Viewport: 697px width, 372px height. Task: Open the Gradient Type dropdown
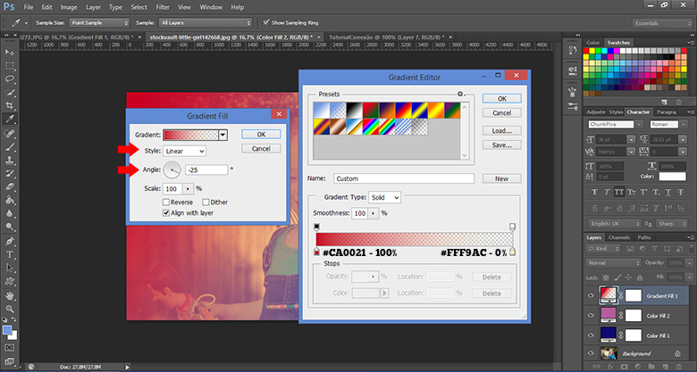click(383, 196)
